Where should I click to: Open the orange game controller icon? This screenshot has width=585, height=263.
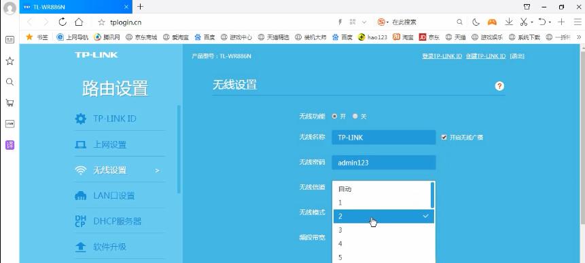tap(492, 22)
